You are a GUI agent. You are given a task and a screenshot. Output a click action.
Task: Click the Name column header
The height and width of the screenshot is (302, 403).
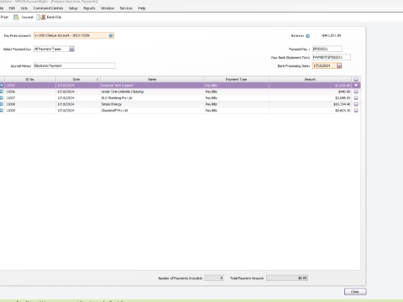point(152,80)
